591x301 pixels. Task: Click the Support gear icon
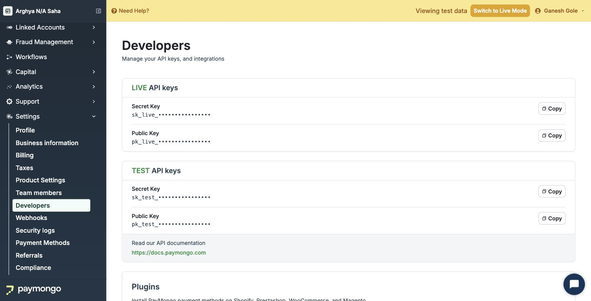pyautogui.click(x=9, y=101)
